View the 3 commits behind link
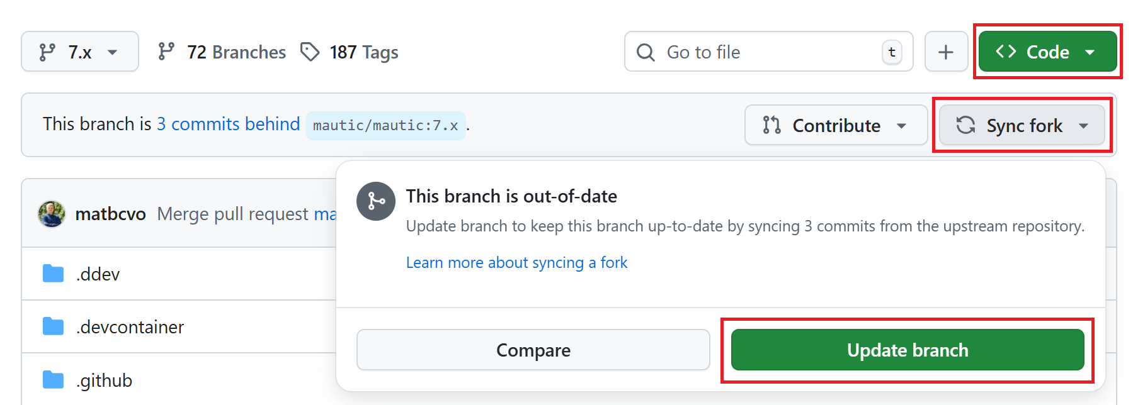 (228, 124)
